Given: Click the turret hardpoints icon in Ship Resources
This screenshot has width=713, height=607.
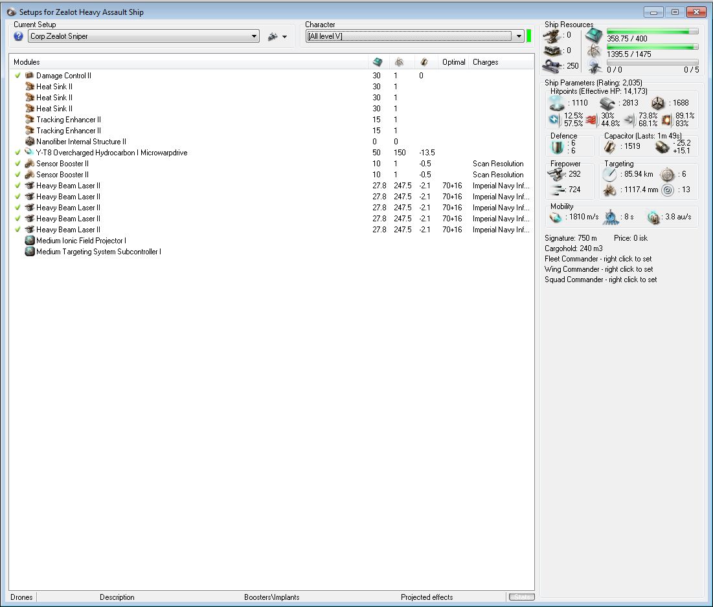Looking at the screenshot, I should tap(552, 36).
